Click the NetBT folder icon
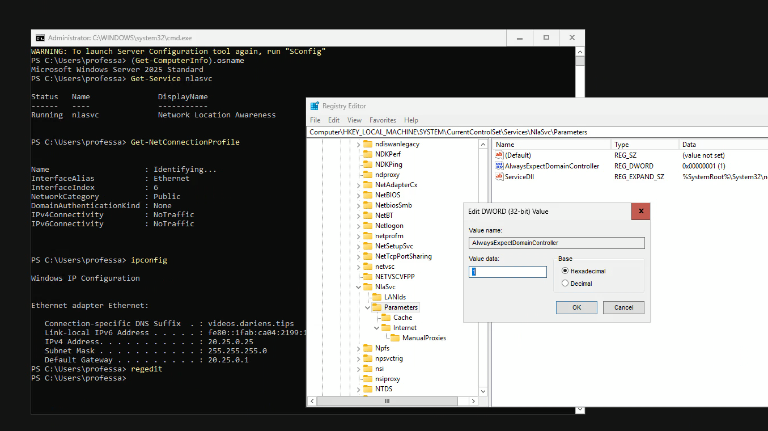The height and width of the screenshot is (431, 768). pos(368,216)
